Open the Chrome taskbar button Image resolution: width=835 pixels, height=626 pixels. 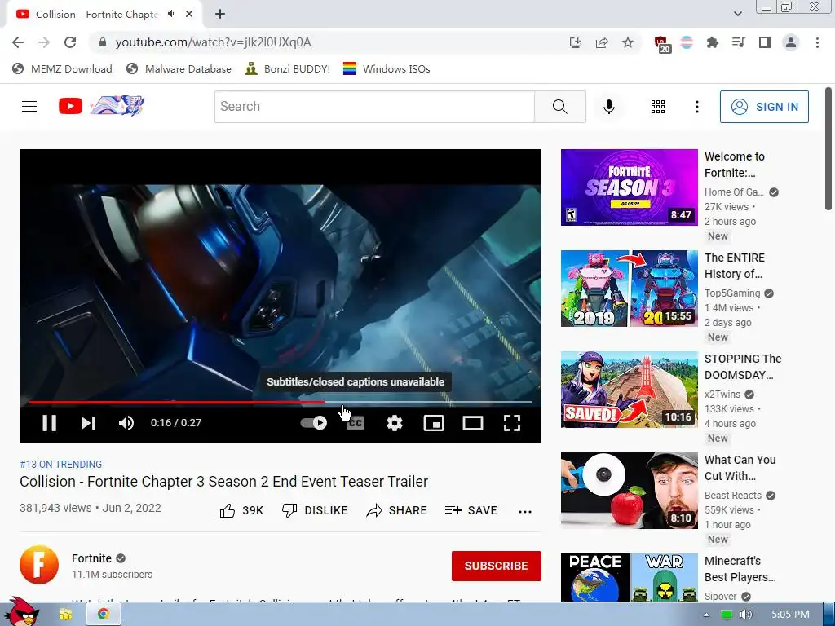pos(104,615)
